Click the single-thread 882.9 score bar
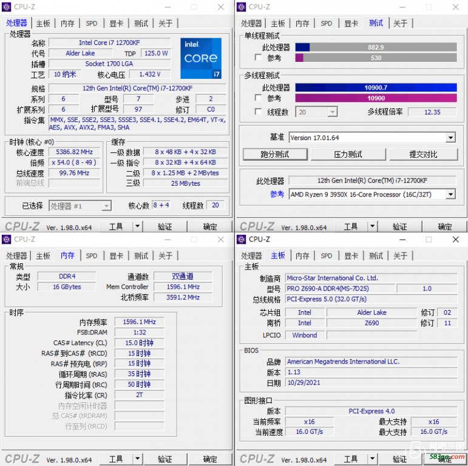The height and width of the screenshot is (466, 468). point(376,47)
